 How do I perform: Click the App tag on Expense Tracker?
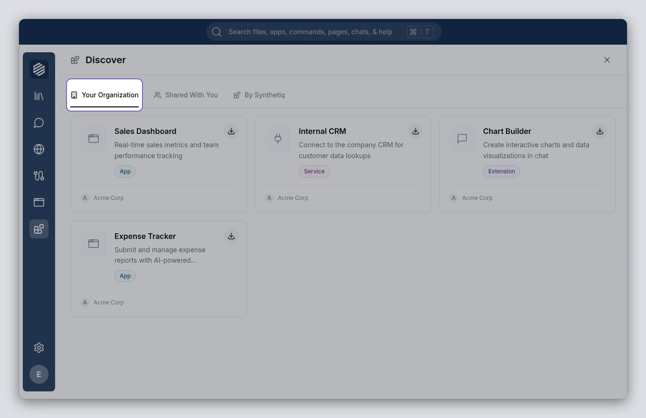point(125,276)
